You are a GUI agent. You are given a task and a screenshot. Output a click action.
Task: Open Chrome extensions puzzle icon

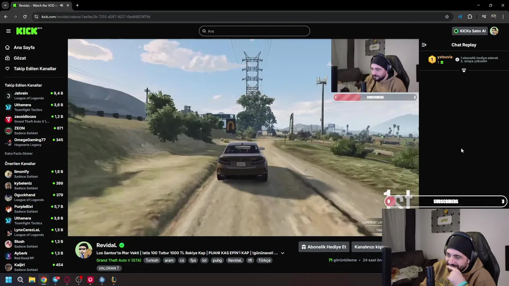(470, 17)
